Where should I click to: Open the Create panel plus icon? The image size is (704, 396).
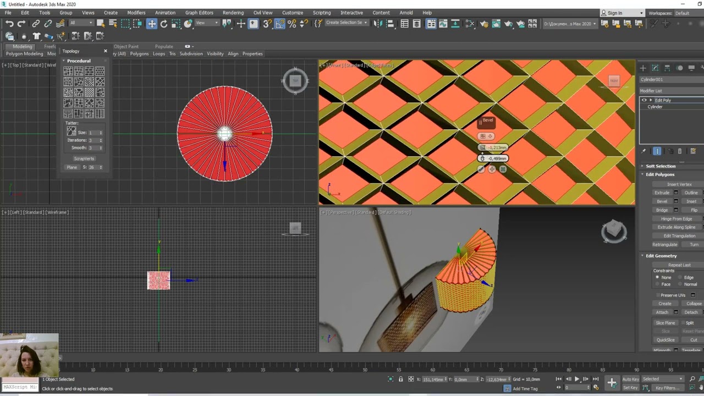click(643, 68)
